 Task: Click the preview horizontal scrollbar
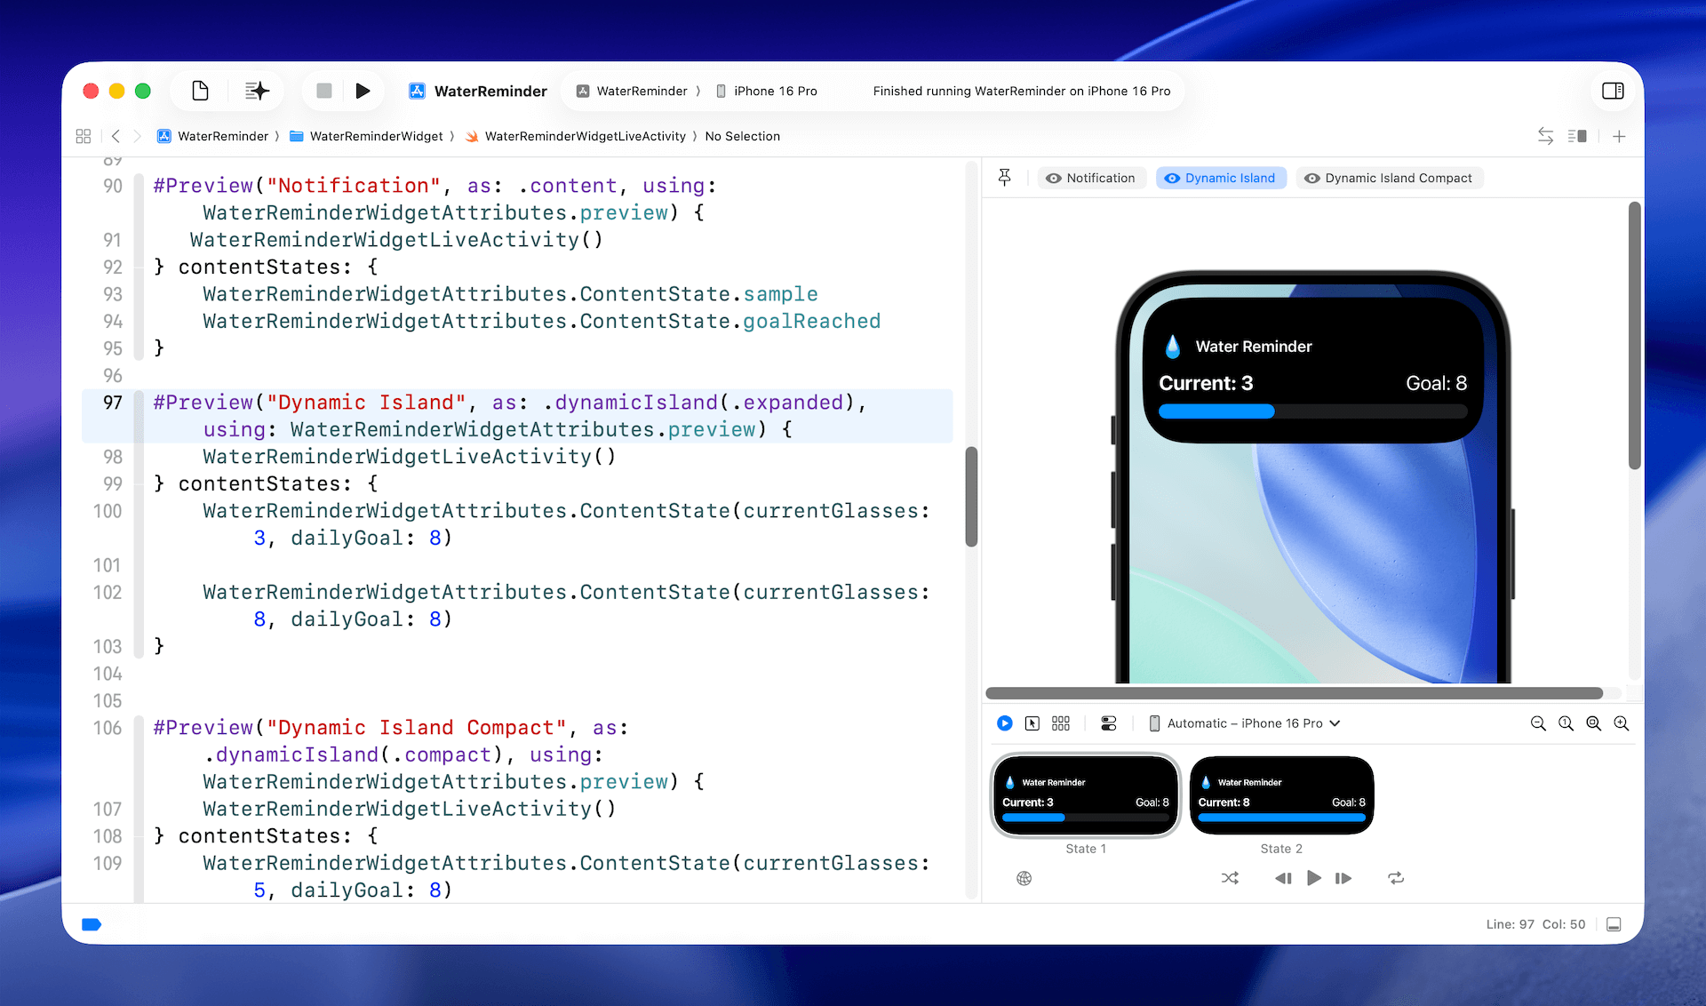point(1293,693)
